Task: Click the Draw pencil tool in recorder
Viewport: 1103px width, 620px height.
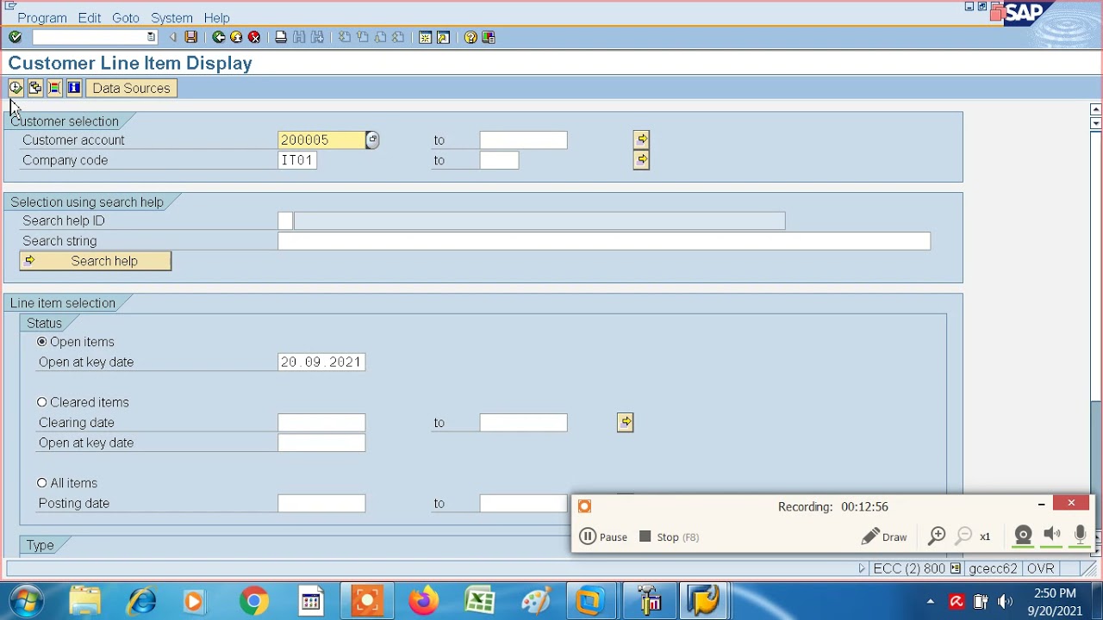Action: tap(884, 536)
